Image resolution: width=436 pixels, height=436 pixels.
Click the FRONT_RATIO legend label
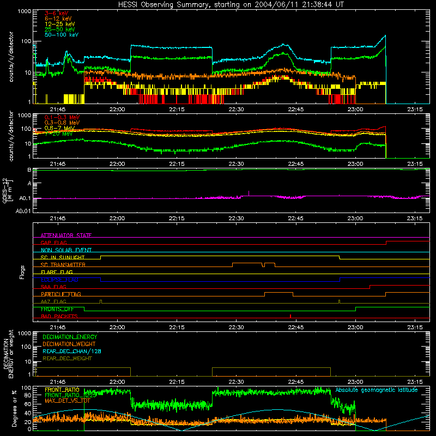(62, 390)
